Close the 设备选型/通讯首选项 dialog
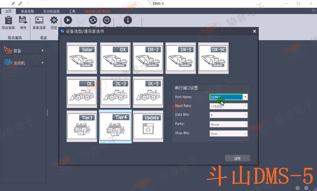This screenshot has height=191, width=317. [x=254, y=31]
